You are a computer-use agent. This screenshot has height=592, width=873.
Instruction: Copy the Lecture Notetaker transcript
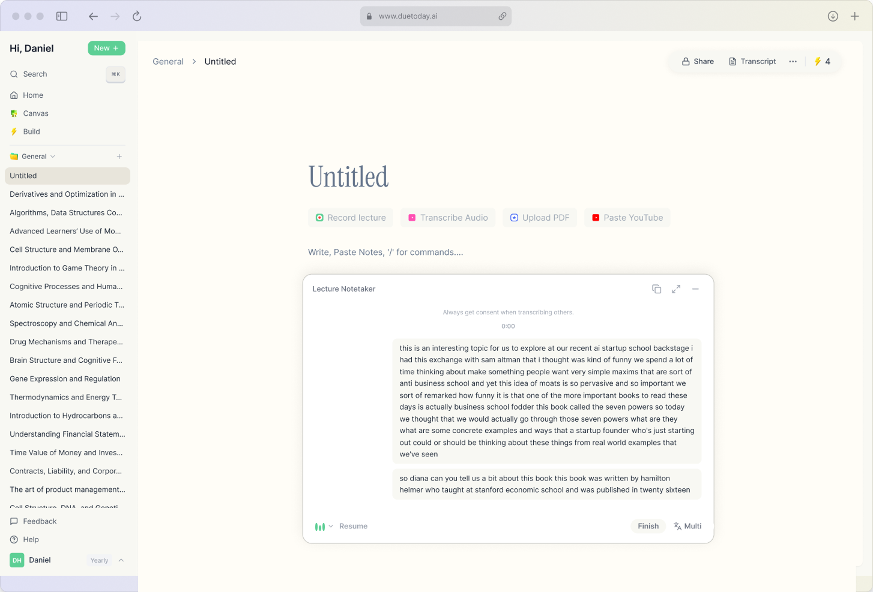656,289
